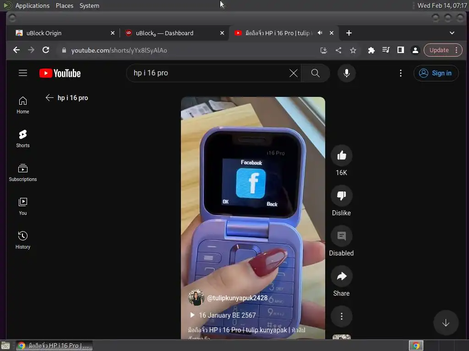Expand the tab search dropdown arrow
469x351 pixels.
pyautogui.click(x=452, y=33)
